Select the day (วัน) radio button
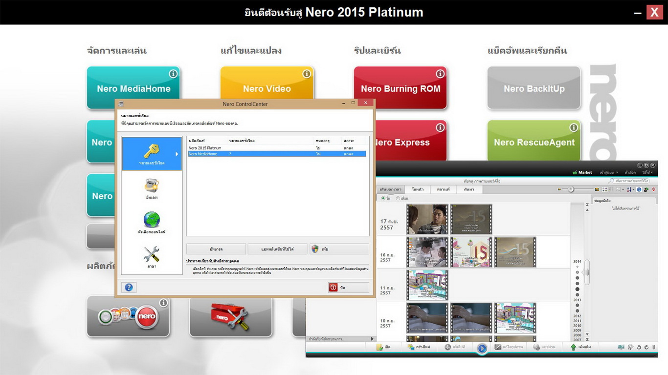The height and width of the screenshot is (375, 668). click(x=383, y=198)
